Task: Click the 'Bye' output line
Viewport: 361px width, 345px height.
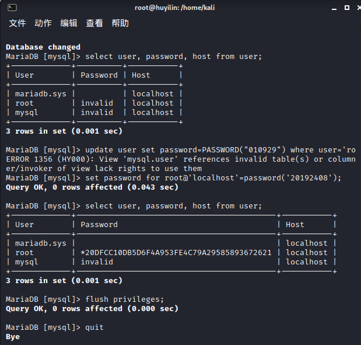Action: (x=13, y=337)
